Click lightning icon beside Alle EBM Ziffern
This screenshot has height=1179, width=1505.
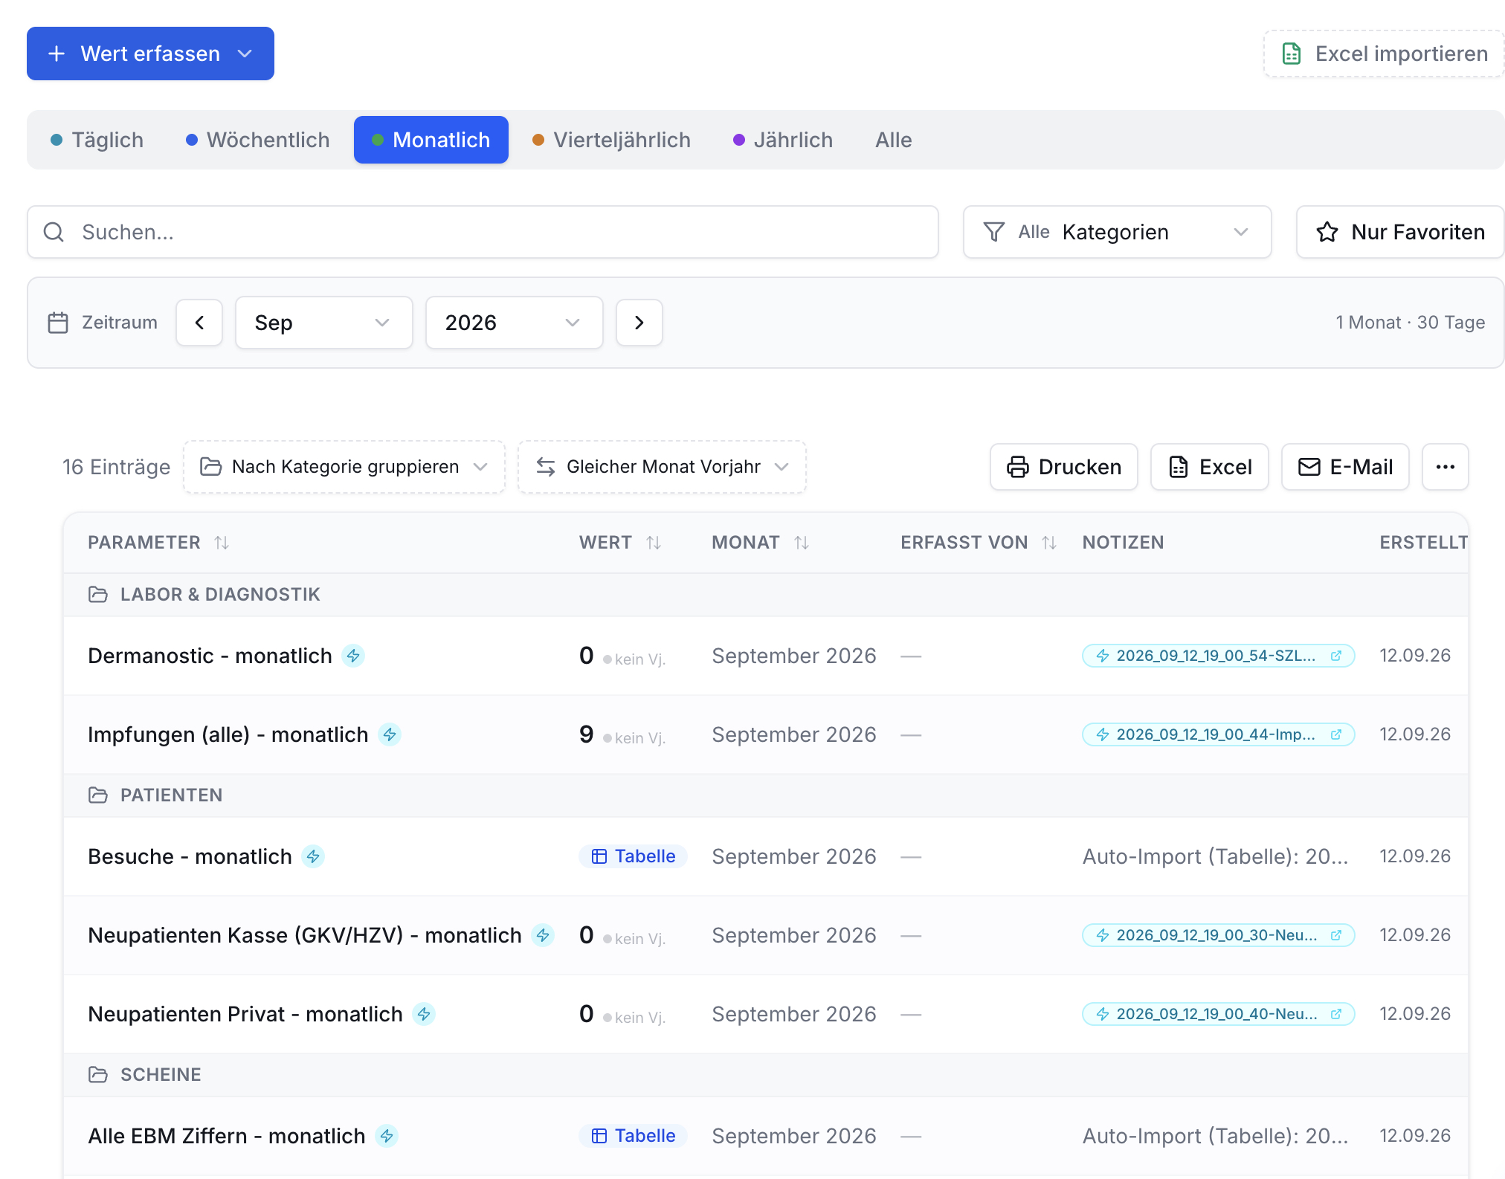click(387, 1136)
